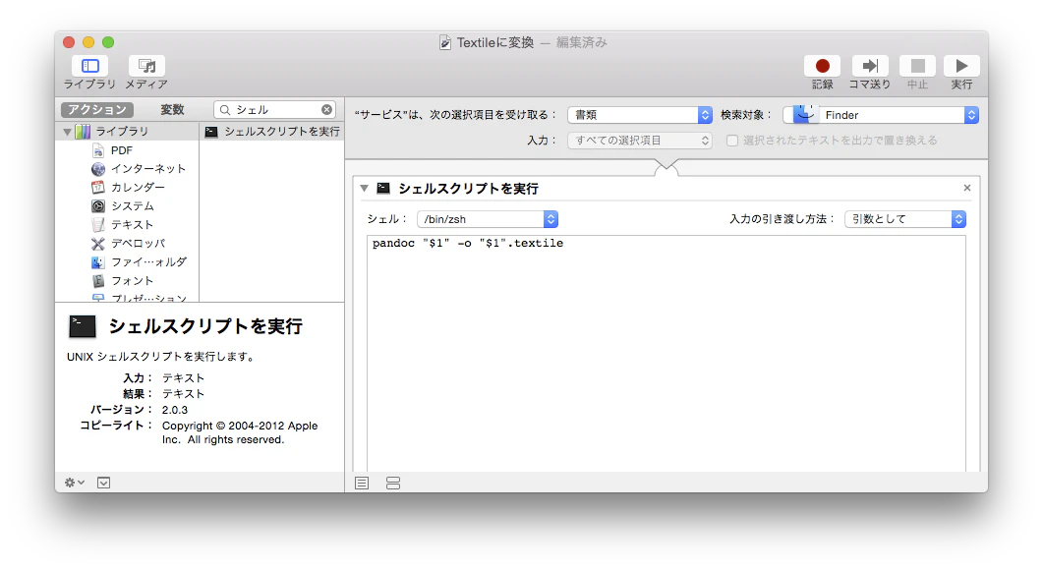This screenshot has height=571, width=1043.
Task: Click the フォント category icon
Action: (97, 280)
